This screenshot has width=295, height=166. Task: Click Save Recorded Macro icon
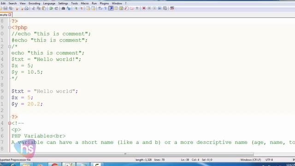click(x=165, y=8)
